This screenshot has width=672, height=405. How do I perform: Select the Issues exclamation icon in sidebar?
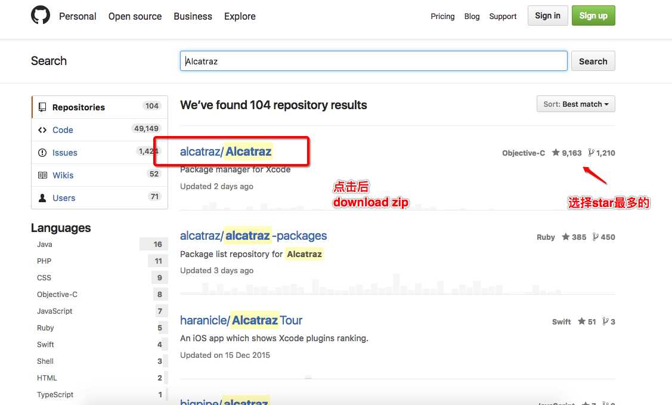(42, 153)
